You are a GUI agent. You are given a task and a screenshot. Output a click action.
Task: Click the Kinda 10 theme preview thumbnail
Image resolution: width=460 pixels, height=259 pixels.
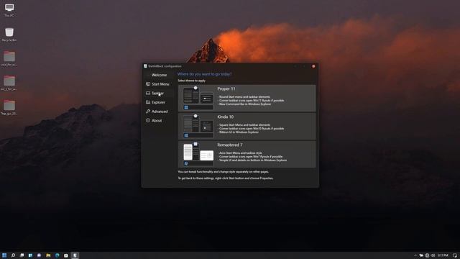coord(198,127)
